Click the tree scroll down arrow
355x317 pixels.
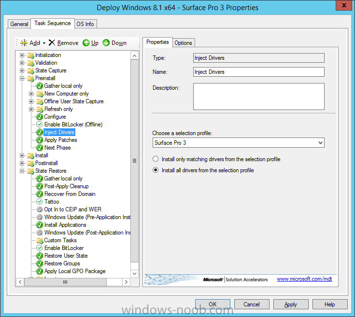pyautogui.click(x=134, y=274)
